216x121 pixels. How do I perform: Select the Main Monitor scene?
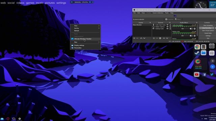coord(142,25)
